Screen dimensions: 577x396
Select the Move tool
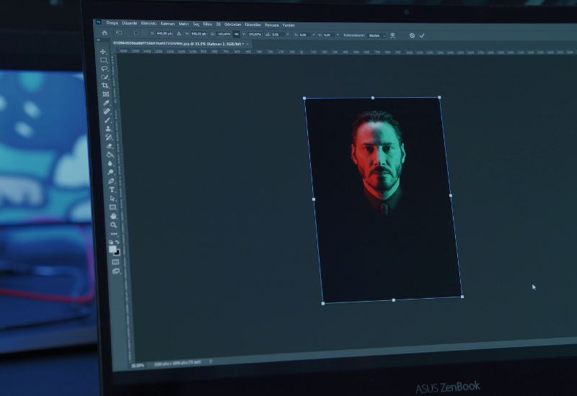(x=103, y=52)
